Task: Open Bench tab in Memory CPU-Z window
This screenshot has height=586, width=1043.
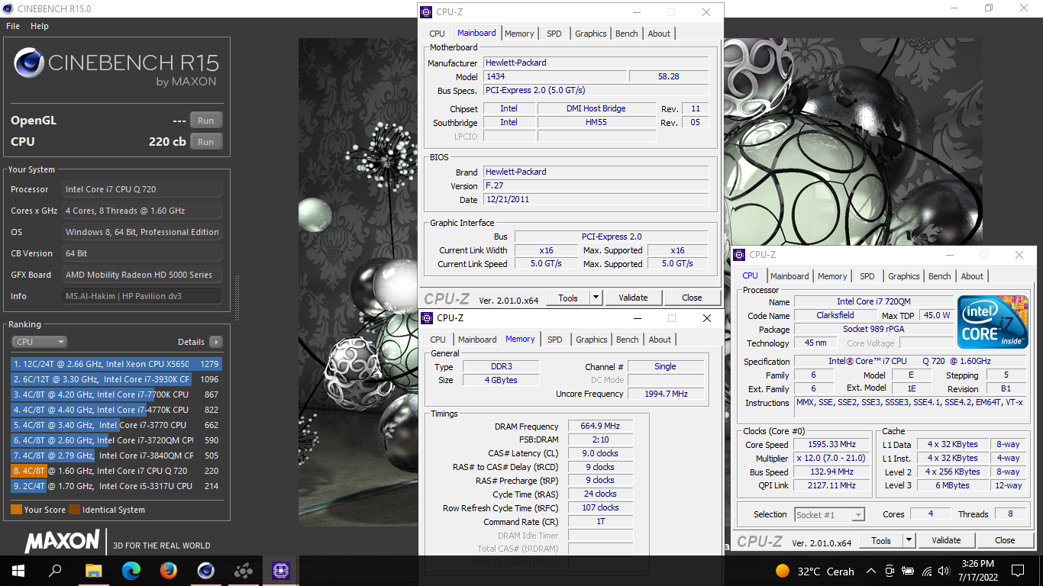Action: click(x=628, y=340)
